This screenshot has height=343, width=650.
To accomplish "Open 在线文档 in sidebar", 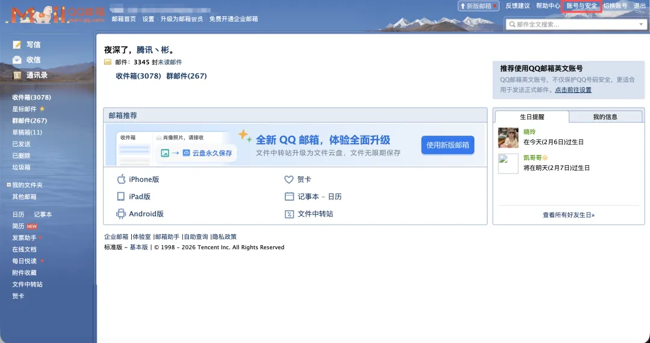I will click(x=25, y=249).
